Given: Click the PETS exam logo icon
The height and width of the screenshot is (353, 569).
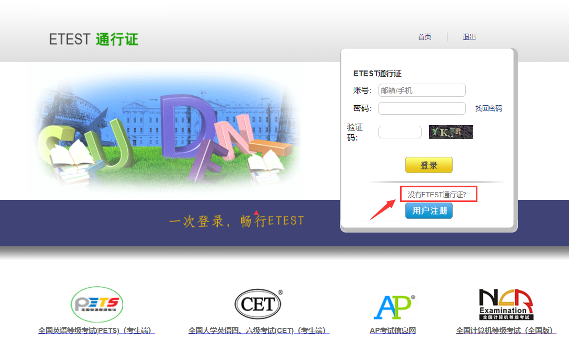Looking at the screenshot, I should pyautogui.click(x=97, y=304).
